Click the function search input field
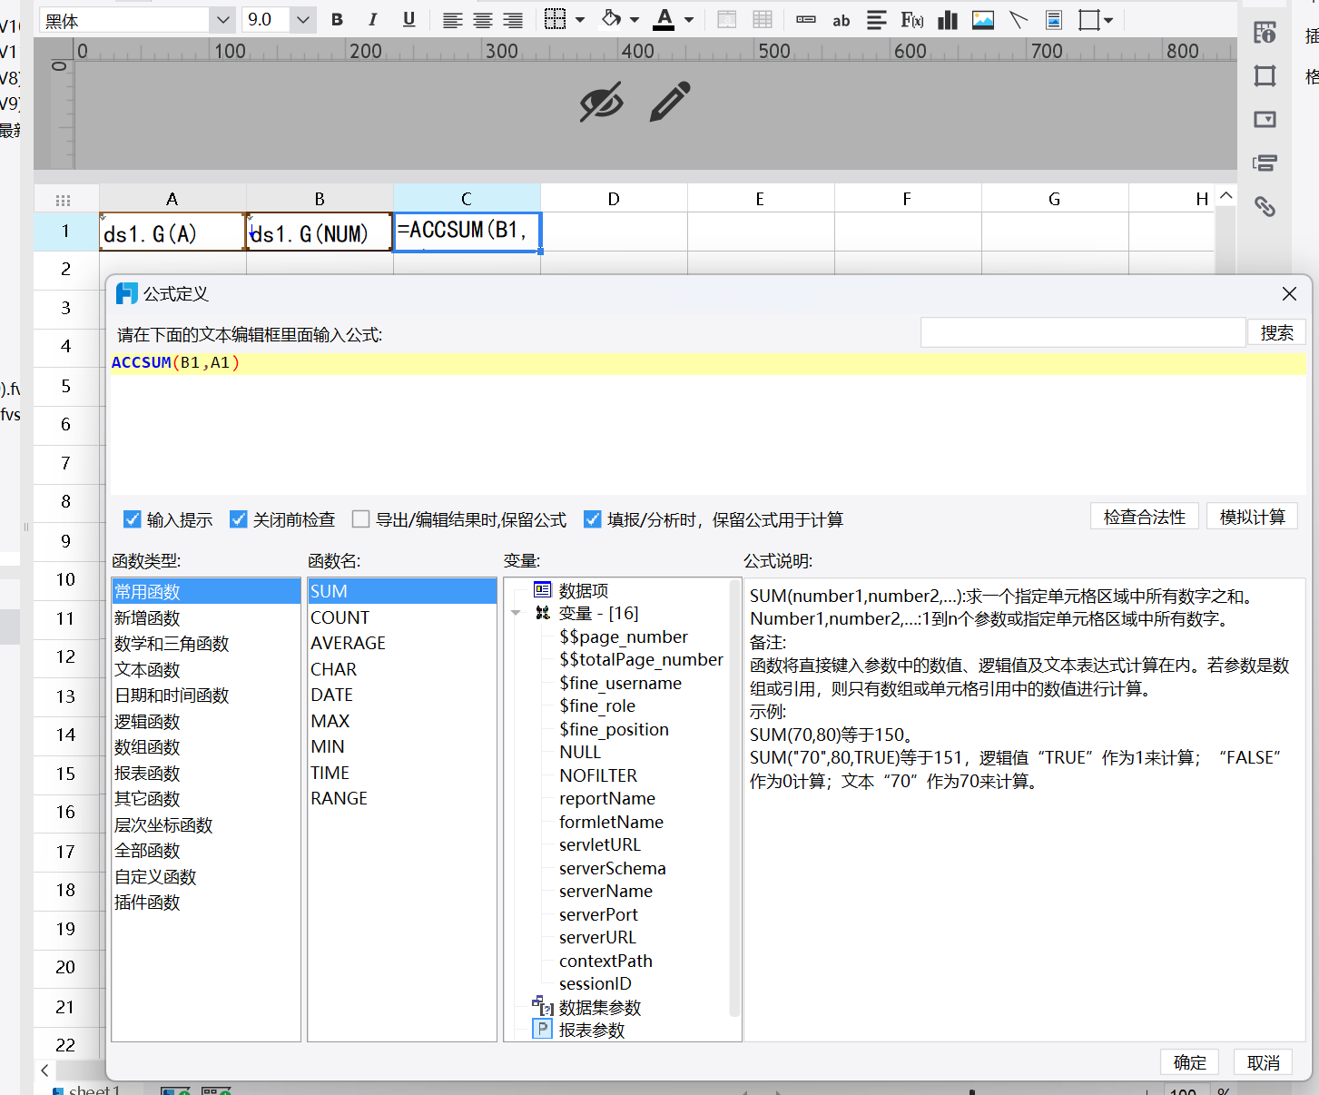1319x1095 pixels. click(x=1083, y=333)
